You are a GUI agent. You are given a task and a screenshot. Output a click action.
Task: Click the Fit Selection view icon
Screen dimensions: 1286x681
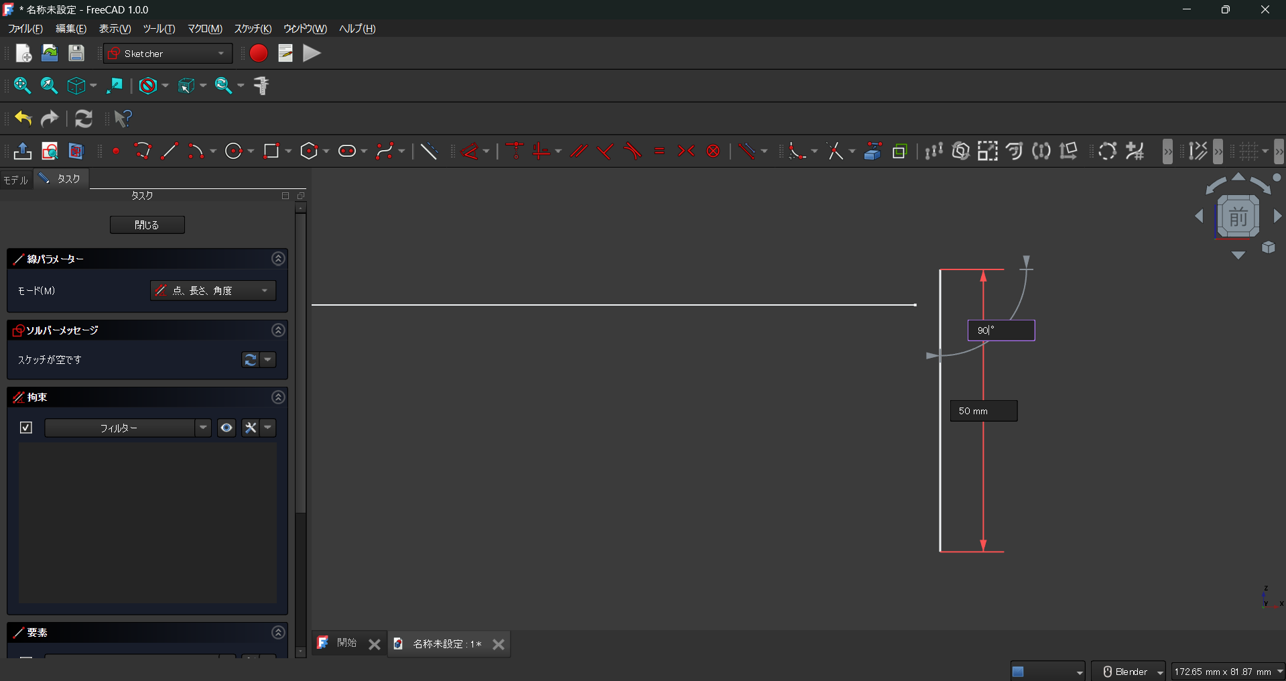coord(49,86)
